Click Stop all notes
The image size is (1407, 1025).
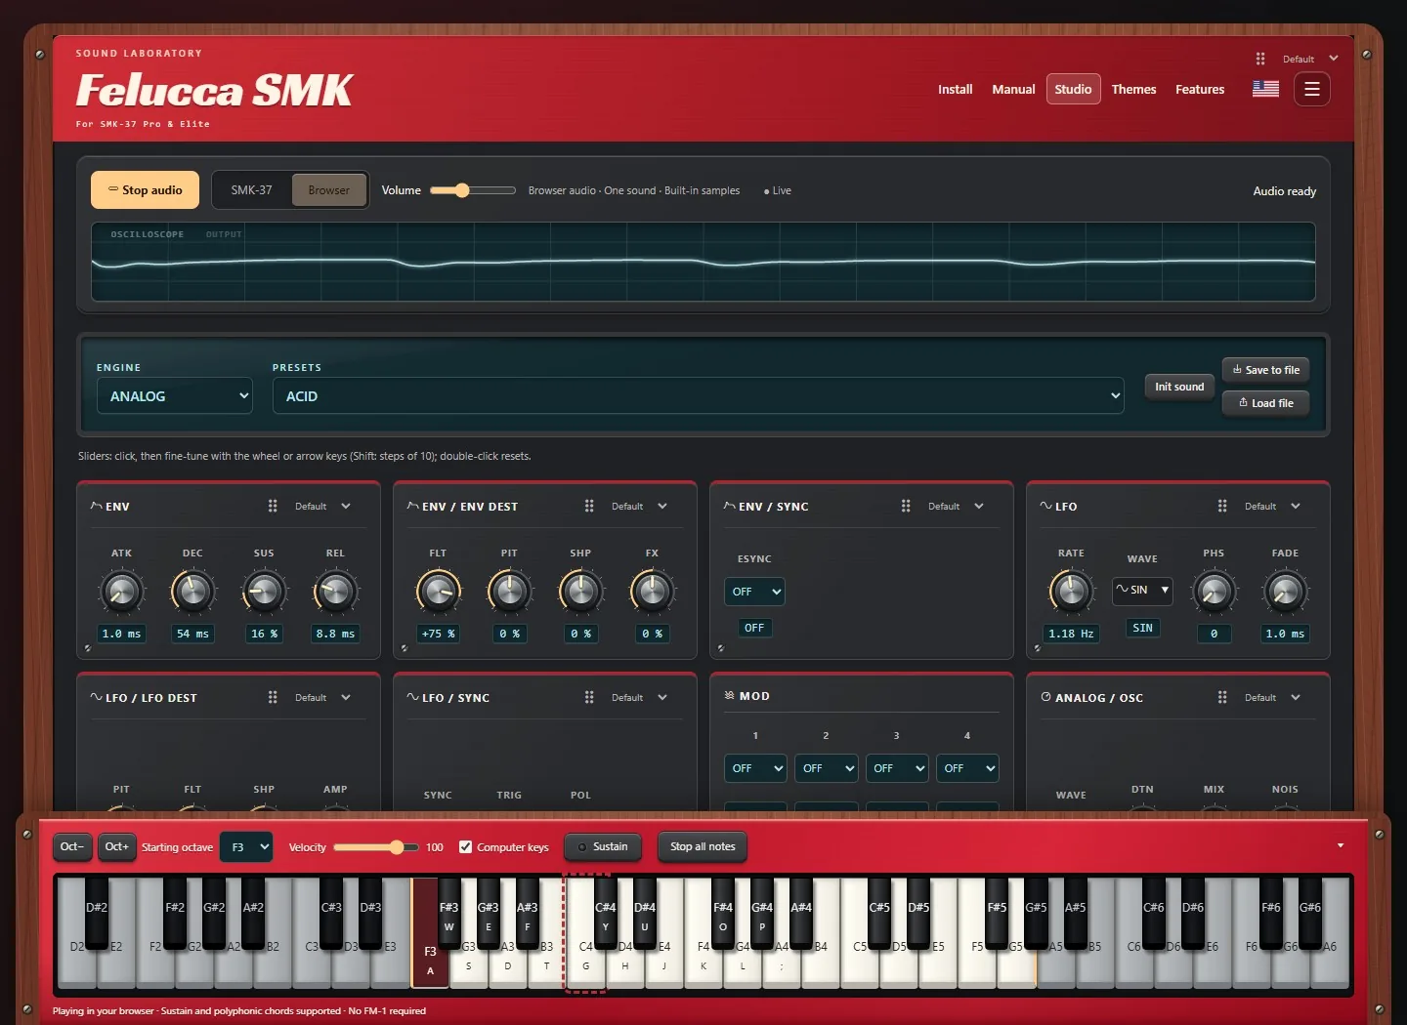point(703,846)
